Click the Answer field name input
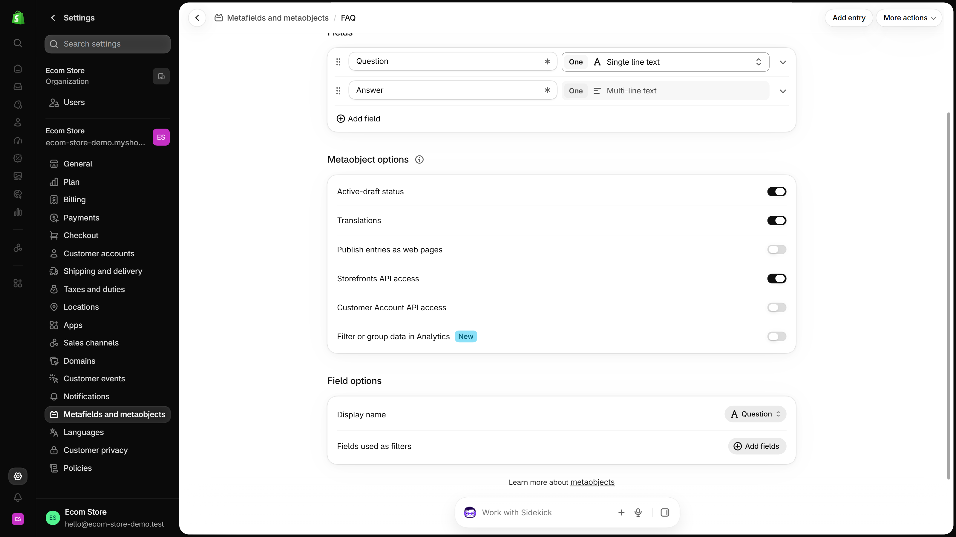 point(453,90)
